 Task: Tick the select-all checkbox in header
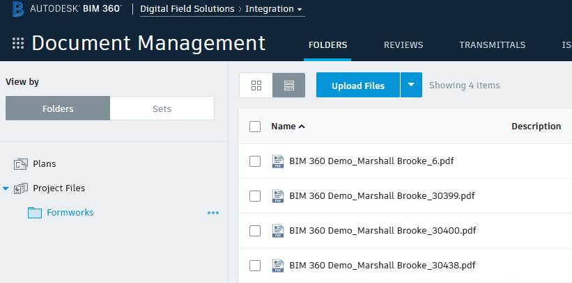point(255,127)
